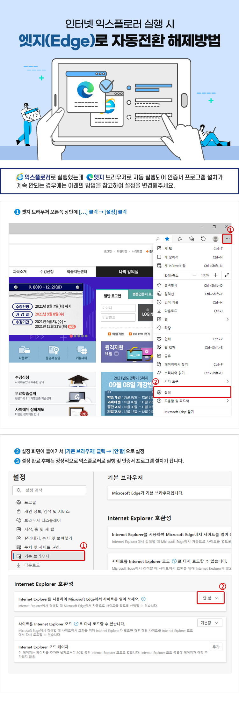Zoom out with the minus button
This screenshot has width=239, height=705.
tap(194, 275)
